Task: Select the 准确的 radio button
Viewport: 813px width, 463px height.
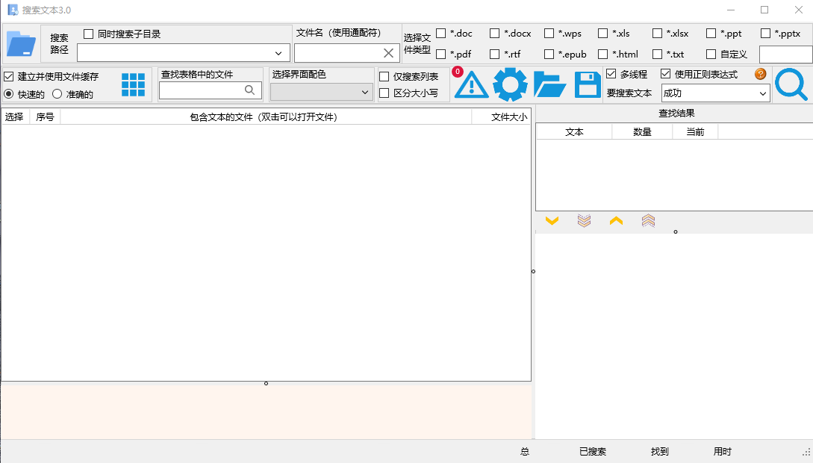Action: pos(57,94)
